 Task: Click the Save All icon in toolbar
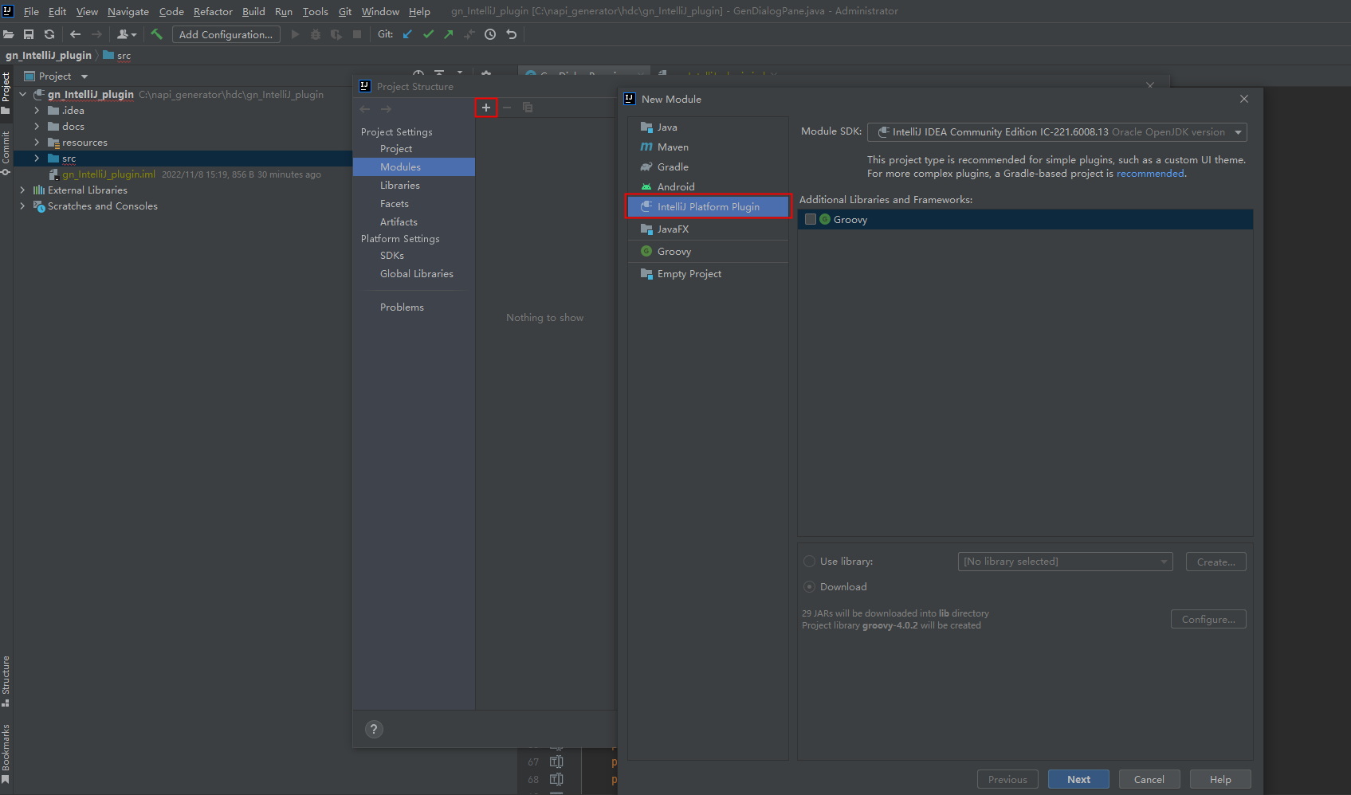(x=29, y=34)
